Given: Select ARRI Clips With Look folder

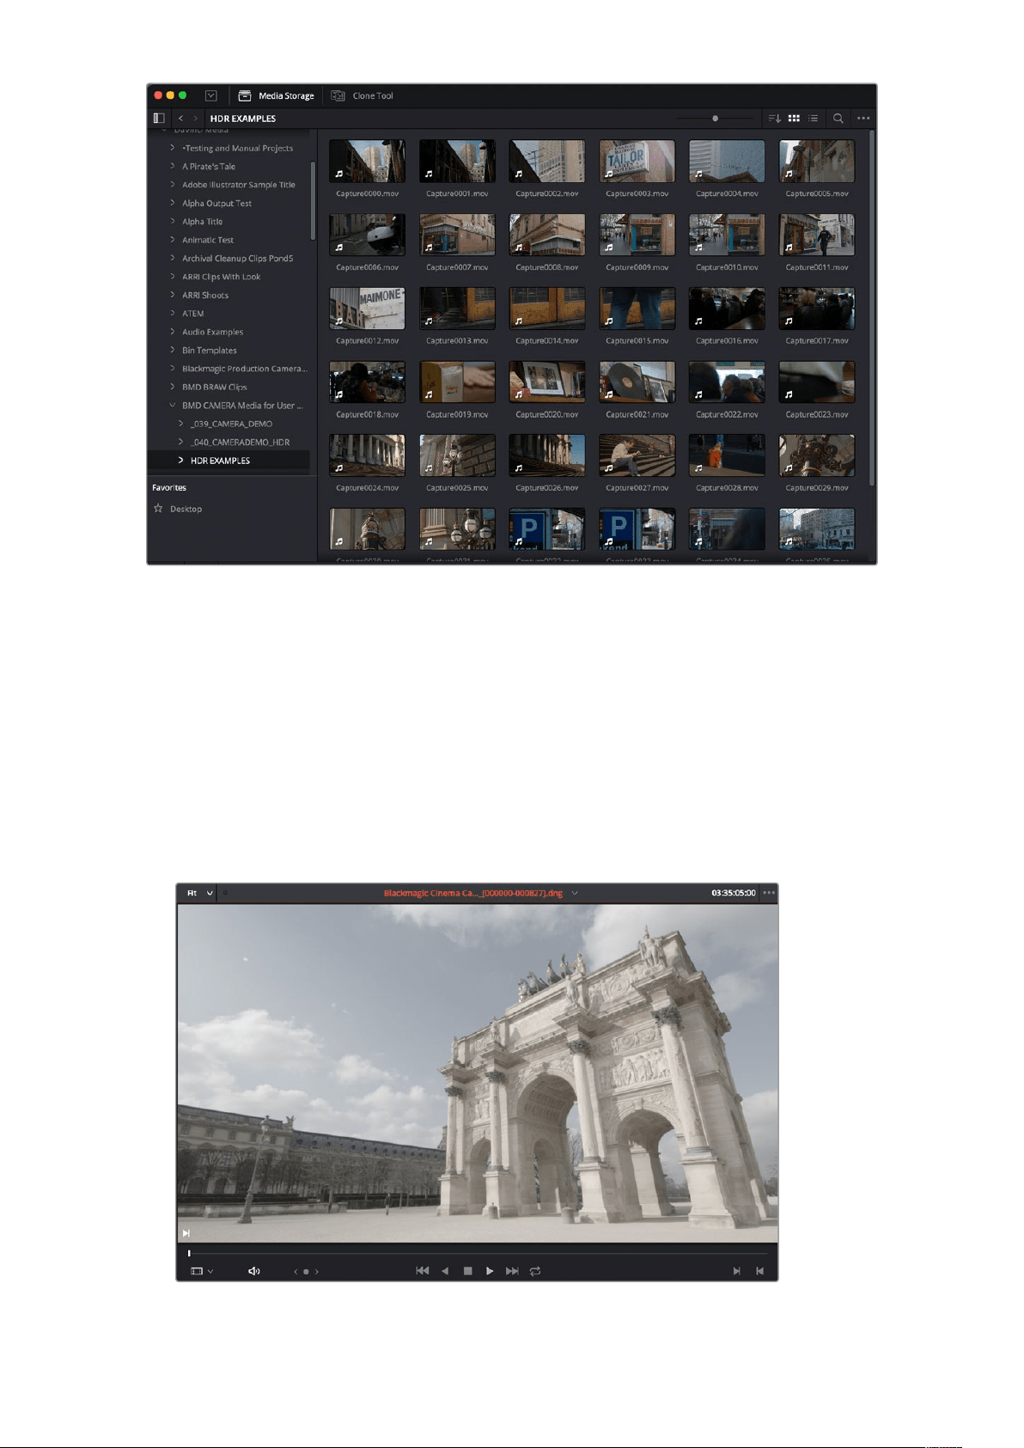Looking at the screenshot, I should (x=221, y=277).
